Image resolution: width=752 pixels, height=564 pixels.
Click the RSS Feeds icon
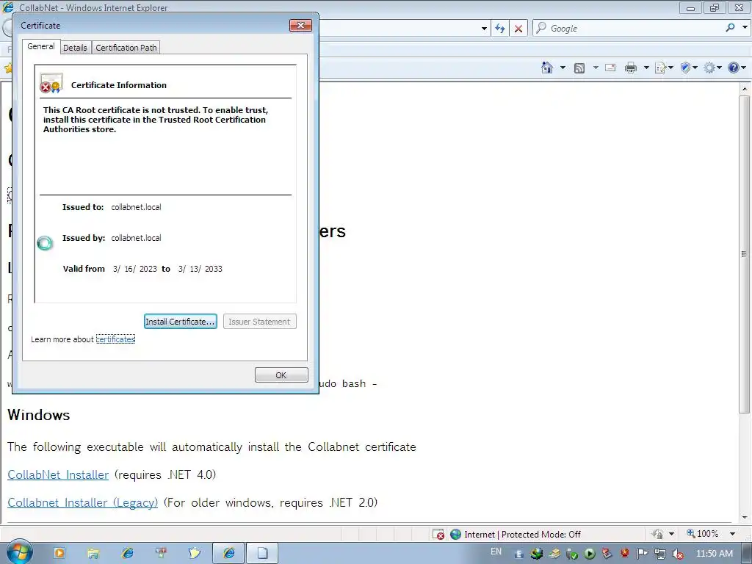point(579,68)
